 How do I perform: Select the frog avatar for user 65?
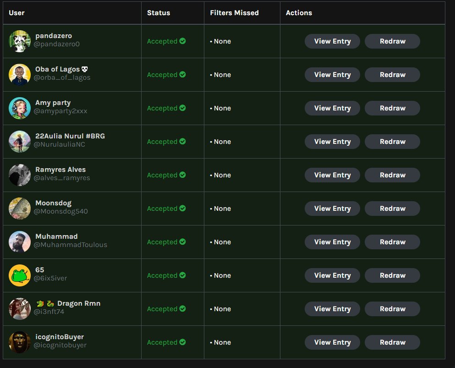(x=19, y=275)
